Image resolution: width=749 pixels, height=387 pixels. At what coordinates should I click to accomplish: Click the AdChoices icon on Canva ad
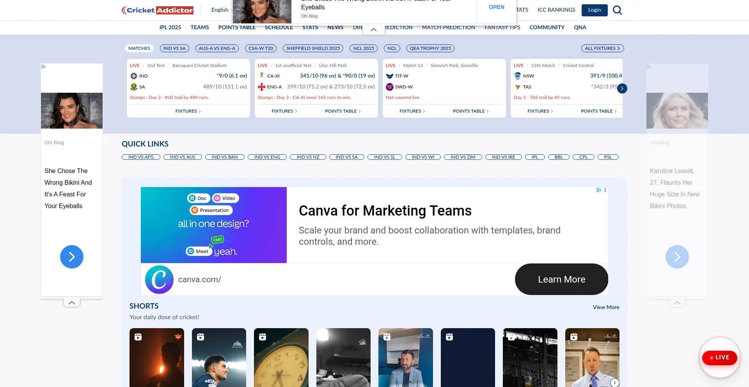point(598,190)
